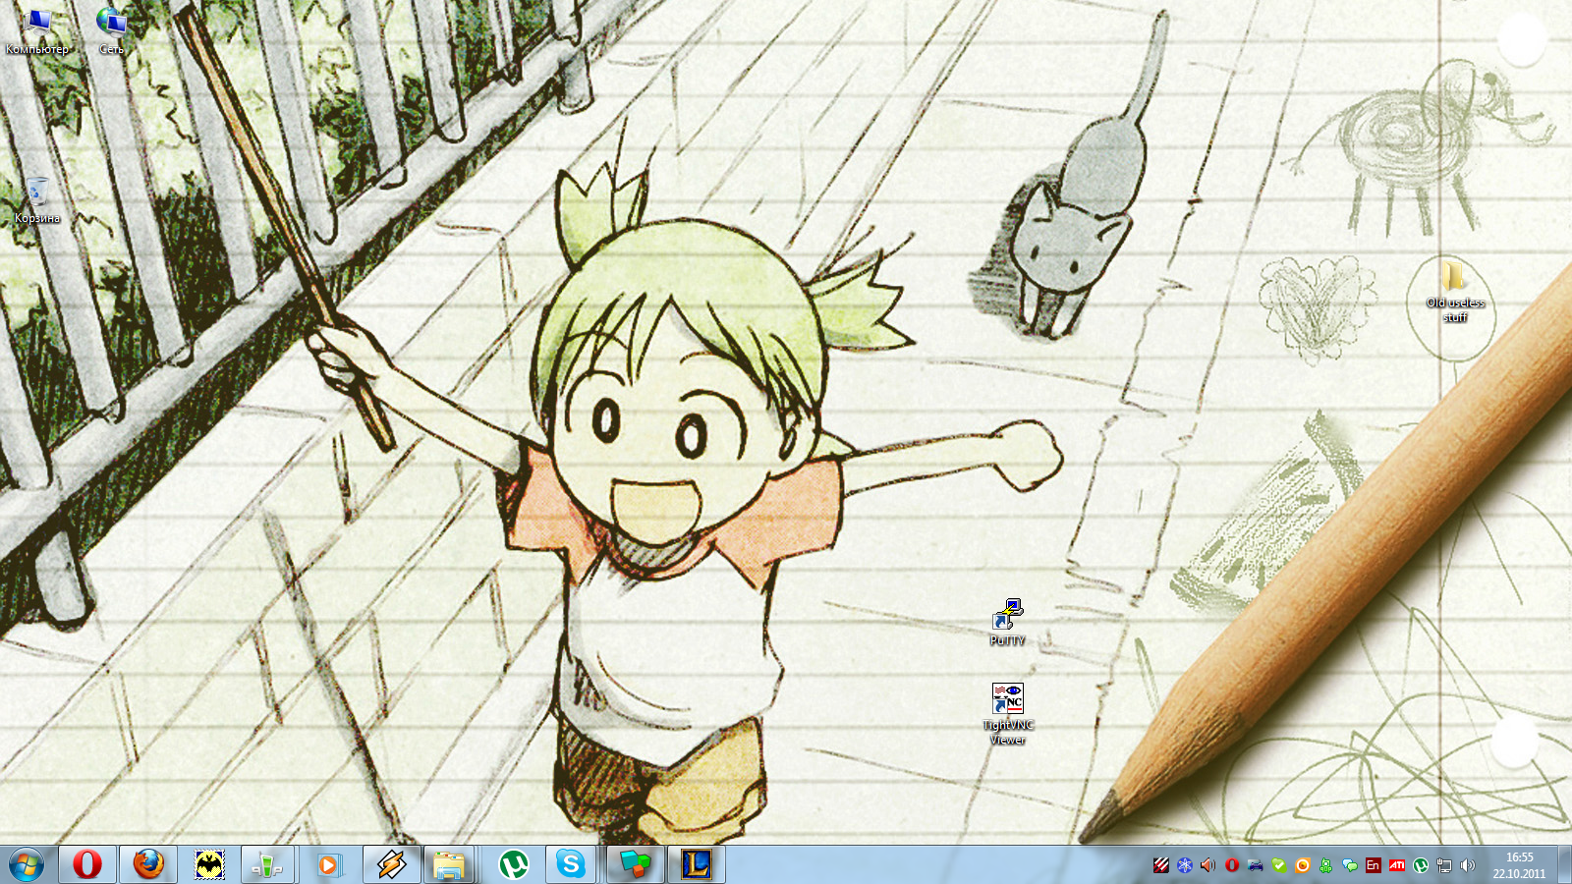Open Firefox from the taskbar
This screenshot has width=1572, height=884.
pos(148,864)
